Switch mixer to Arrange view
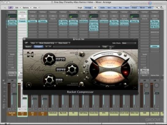Image resolution: width=167 pixels, height=125 pixels. click(x=88, y=8)
